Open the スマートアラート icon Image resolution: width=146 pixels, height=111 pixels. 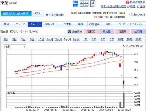coord(84,4)
